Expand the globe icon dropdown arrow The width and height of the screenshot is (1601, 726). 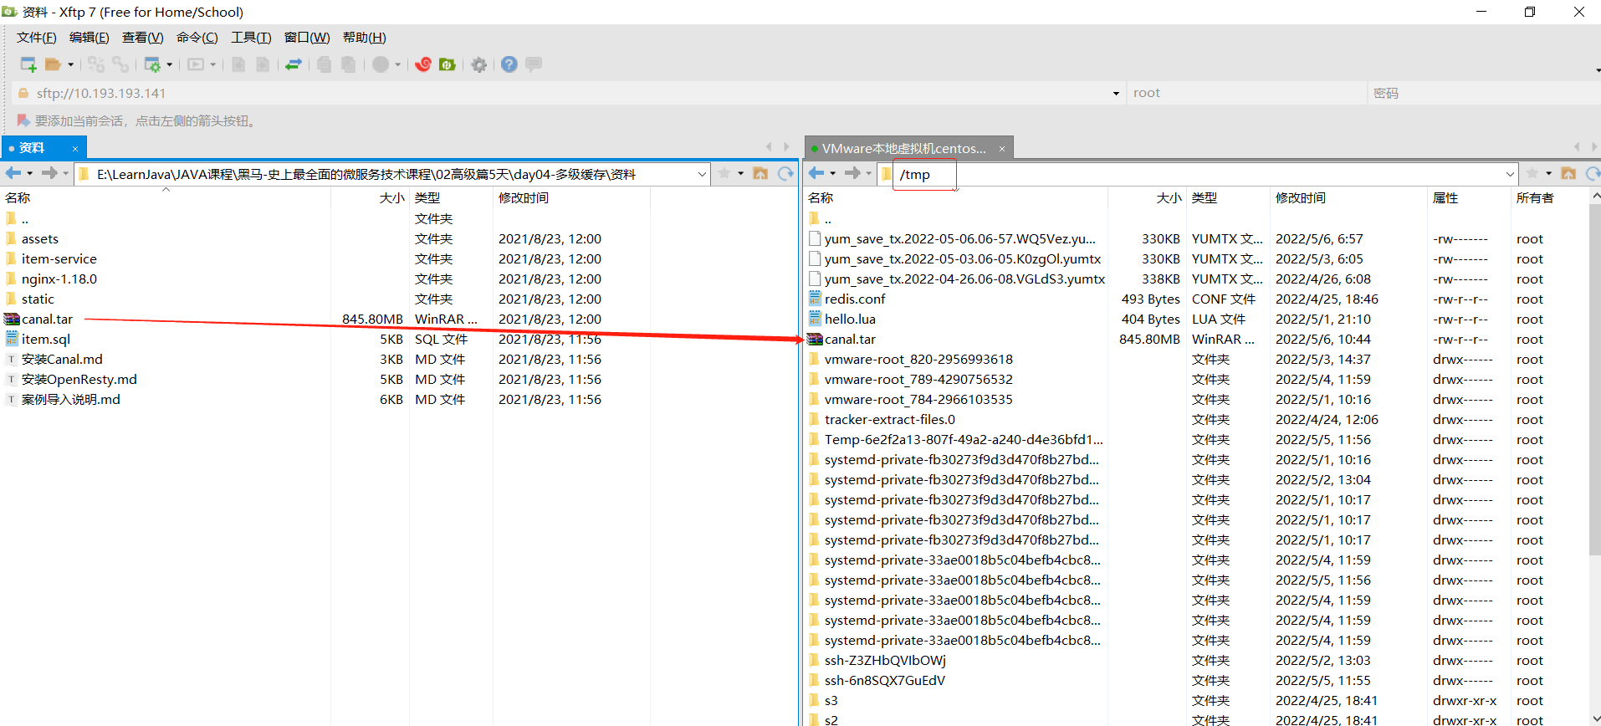point(397,64)
